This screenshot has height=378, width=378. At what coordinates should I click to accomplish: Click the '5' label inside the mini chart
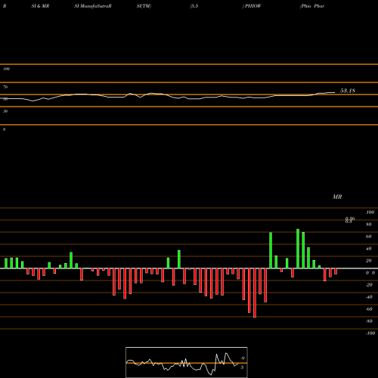tap(242, 367)
